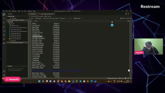The width and height of the screenshot is (165, 93).
Task: Change cell language mode Python label
Action: pos(129,21)
